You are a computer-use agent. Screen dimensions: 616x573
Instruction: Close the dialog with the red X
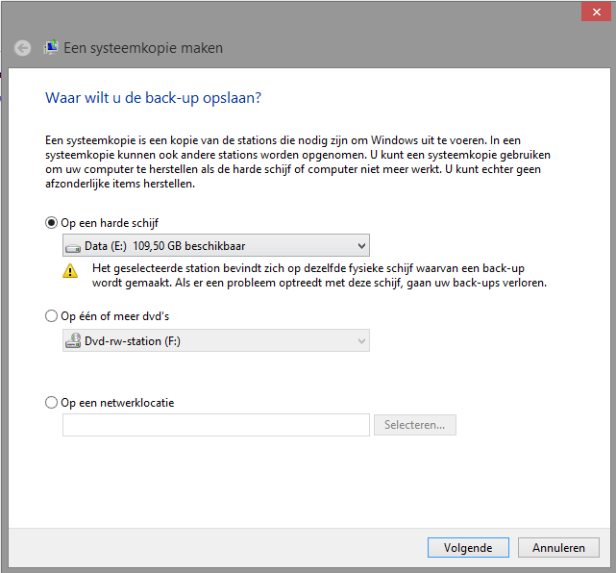(596, 12)
